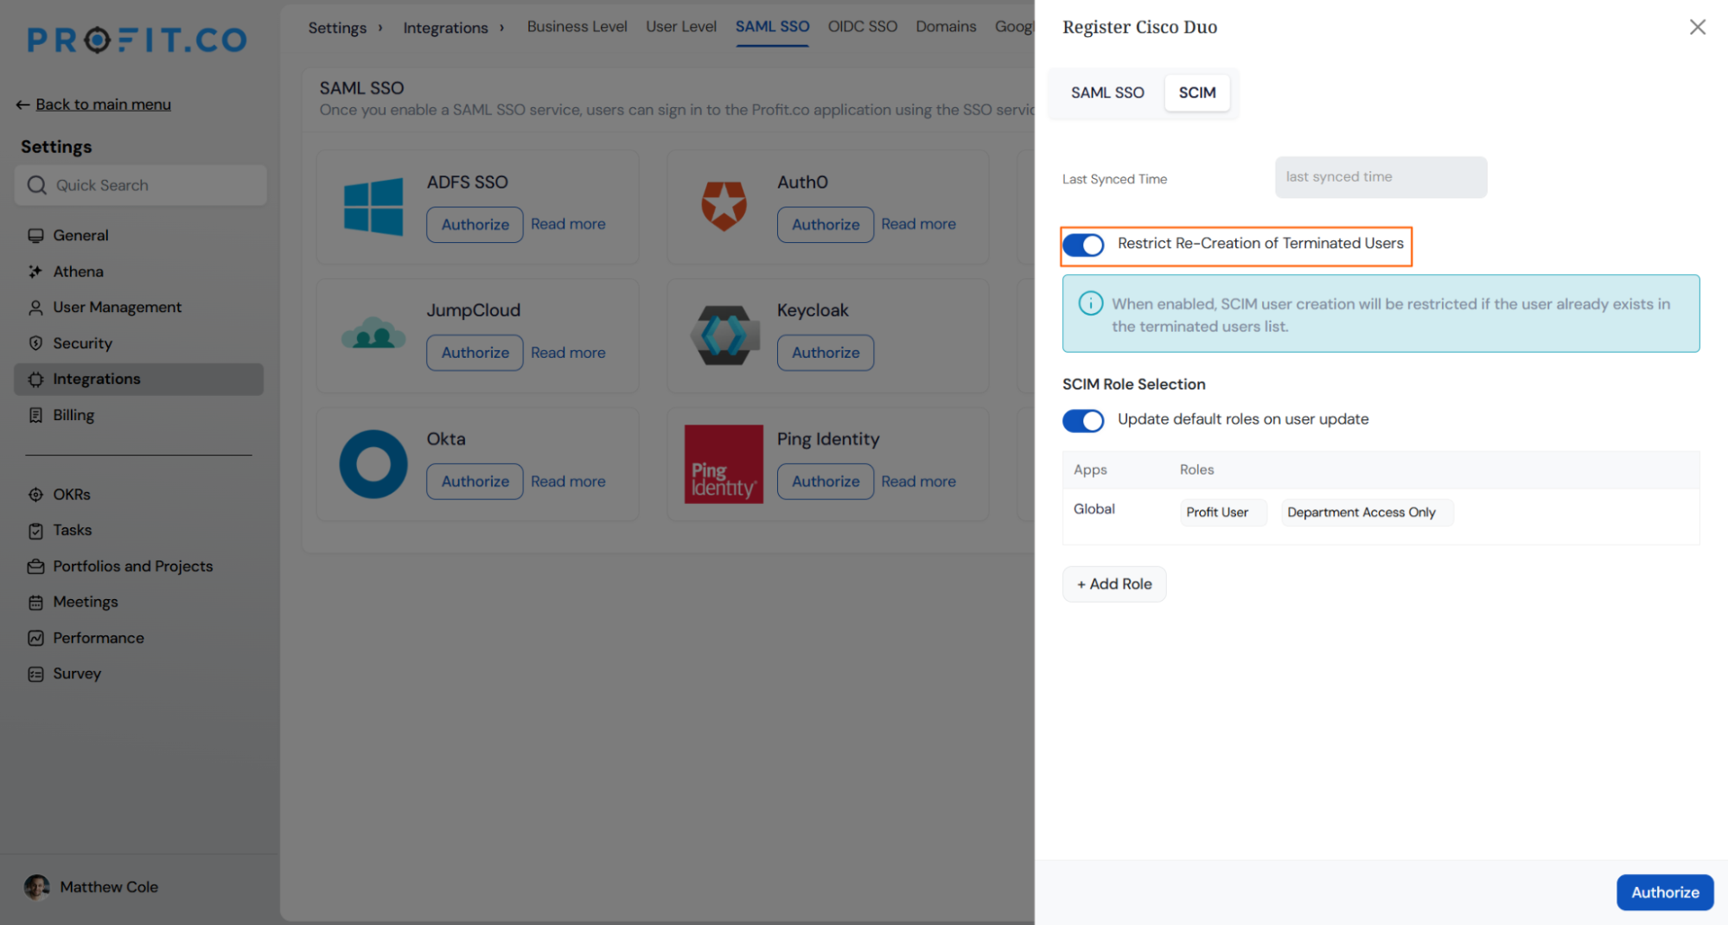Click the Meetings calendar icon

click(35, 602)
